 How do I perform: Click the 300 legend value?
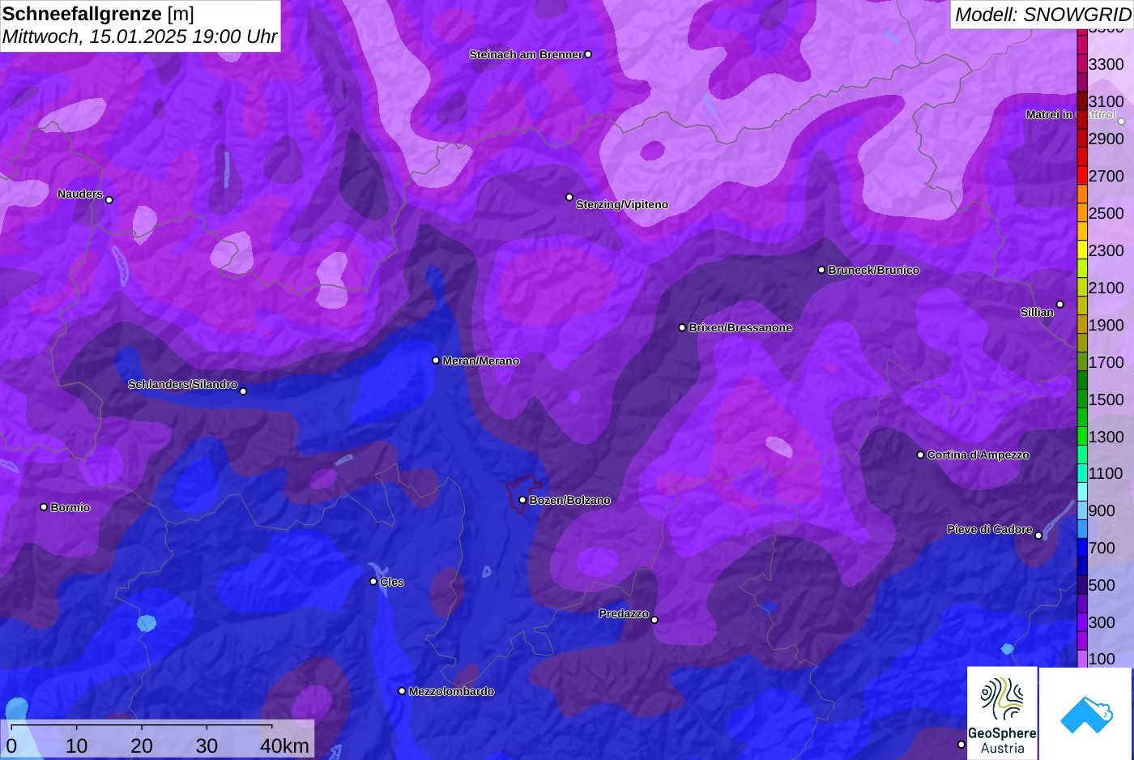point(1102,622)
